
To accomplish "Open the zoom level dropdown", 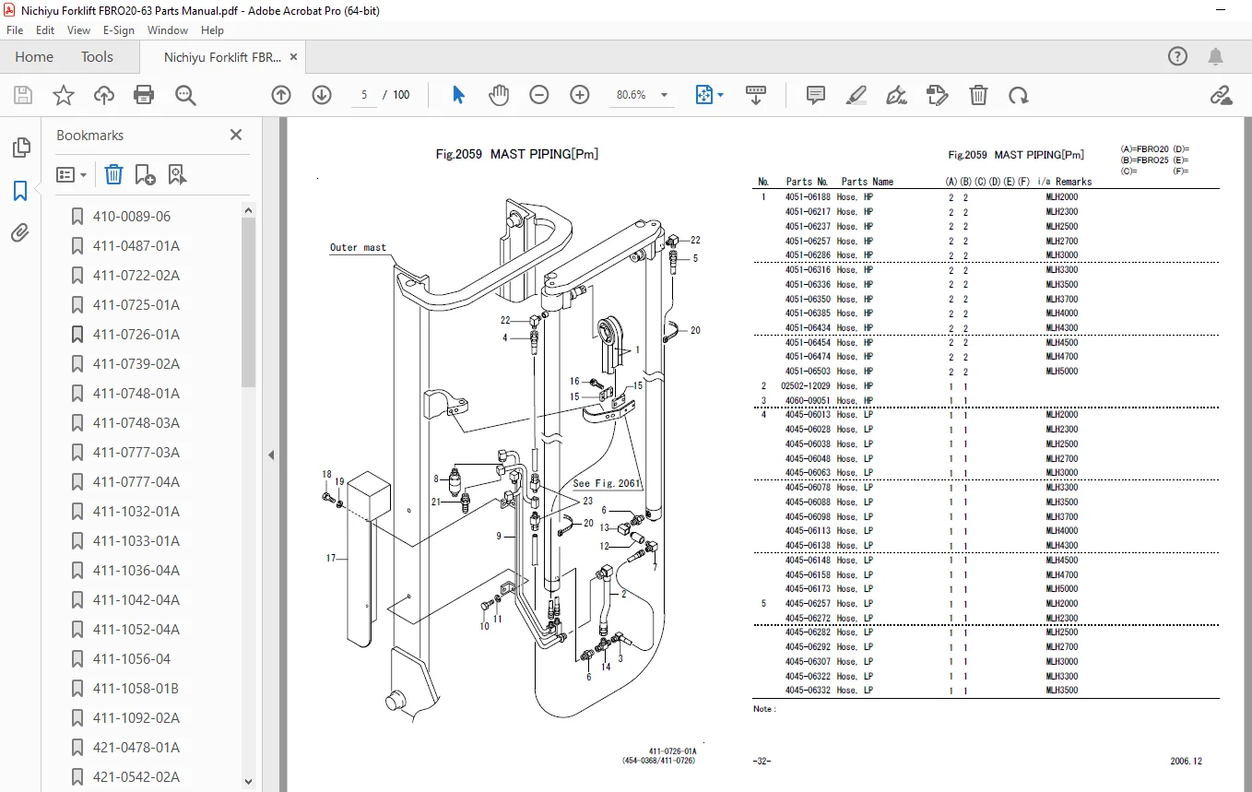I will tap(664, 95).
